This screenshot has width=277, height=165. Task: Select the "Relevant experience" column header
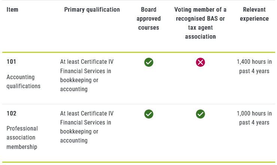point(254,14)
